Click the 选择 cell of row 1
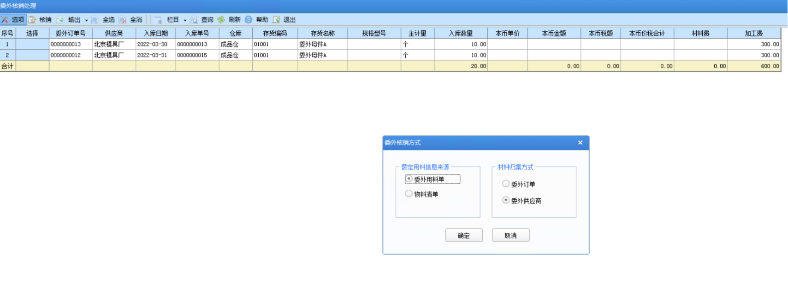This screenshot has width=788, height=307. pyautogui.click(x=32, y=44)
